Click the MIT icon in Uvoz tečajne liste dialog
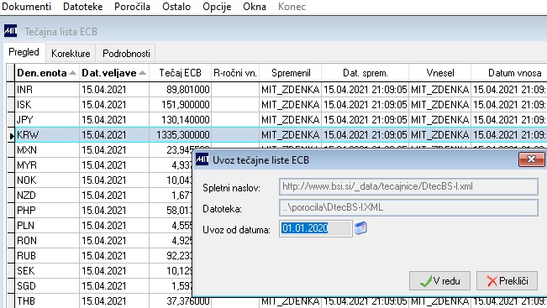 202,159
